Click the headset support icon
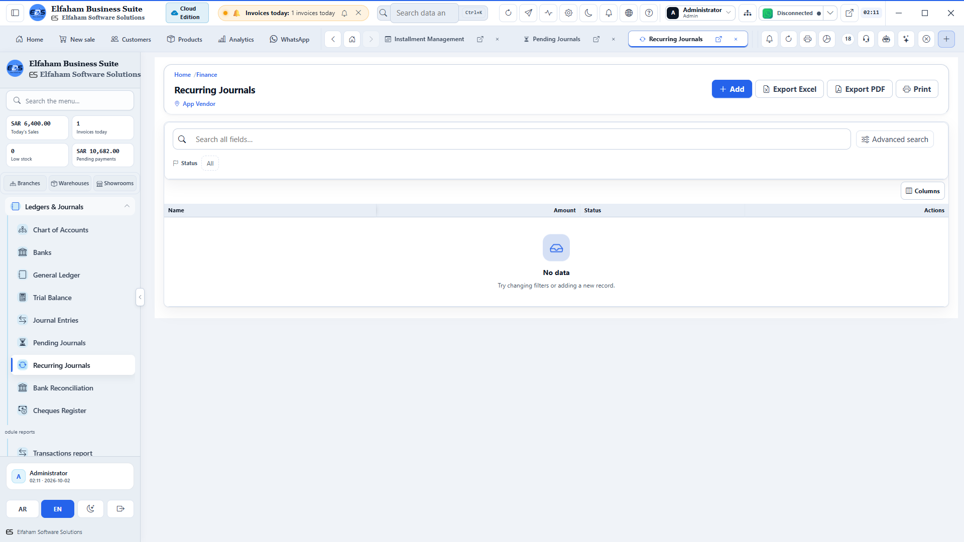The height and width of the screenshot is (542, 964). point(866,39)
